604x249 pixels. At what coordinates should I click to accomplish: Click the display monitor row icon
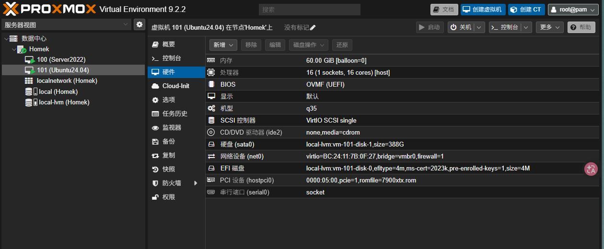(211, 96)
